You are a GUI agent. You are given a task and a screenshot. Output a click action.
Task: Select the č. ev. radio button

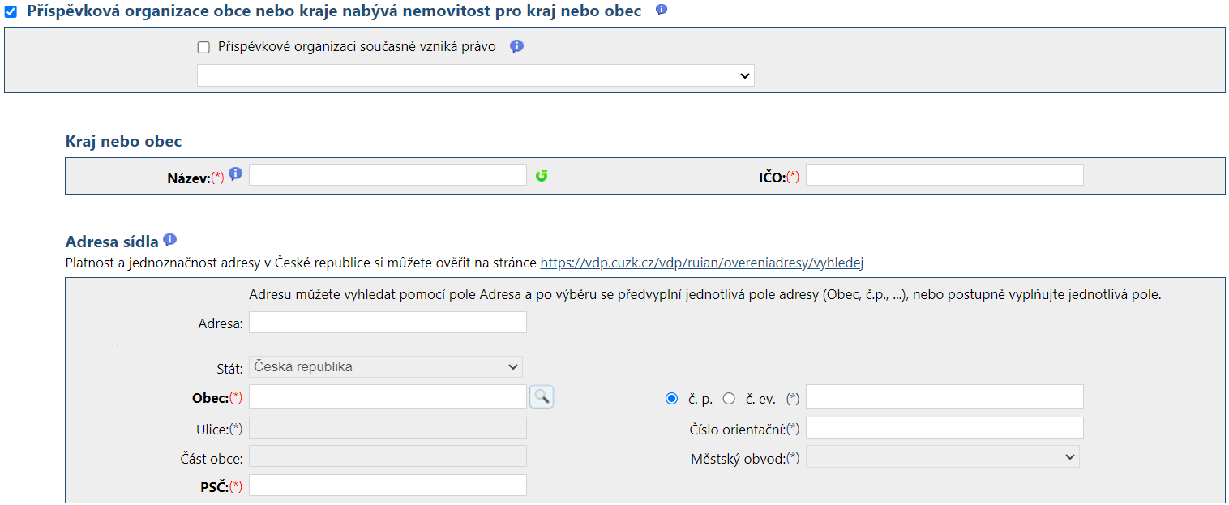coord(729,399)
